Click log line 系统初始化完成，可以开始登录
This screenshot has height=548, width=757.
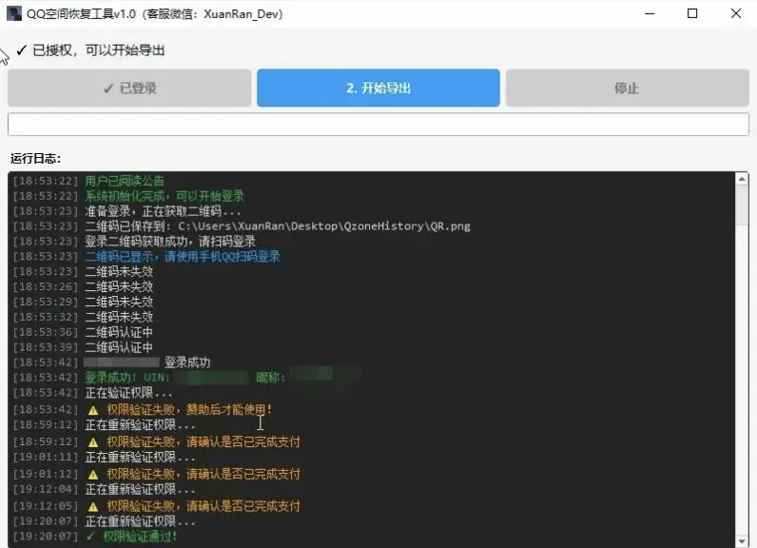(x=165, y=196)
